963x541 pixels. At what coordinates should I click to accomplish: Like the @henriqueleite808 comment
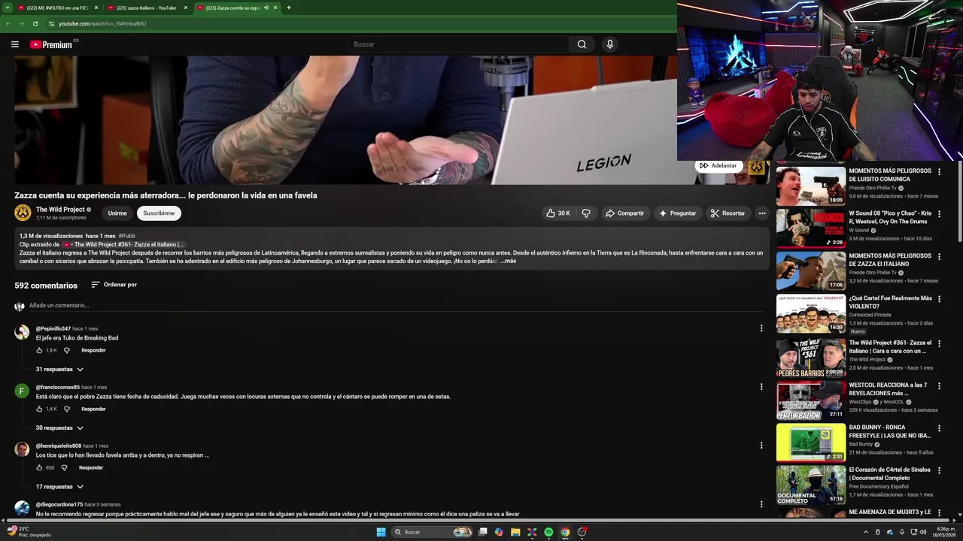[x=40, y=467]
